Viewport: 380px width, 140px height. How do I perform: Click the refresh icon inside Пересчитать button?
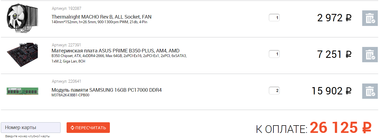(x=73, y=128)
